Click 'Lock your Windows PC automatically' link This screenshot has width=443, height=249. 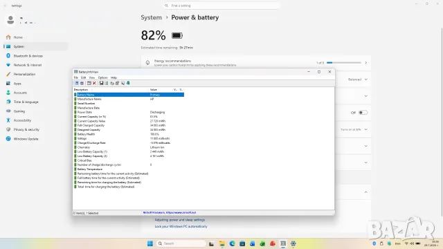tap(181, 226)
